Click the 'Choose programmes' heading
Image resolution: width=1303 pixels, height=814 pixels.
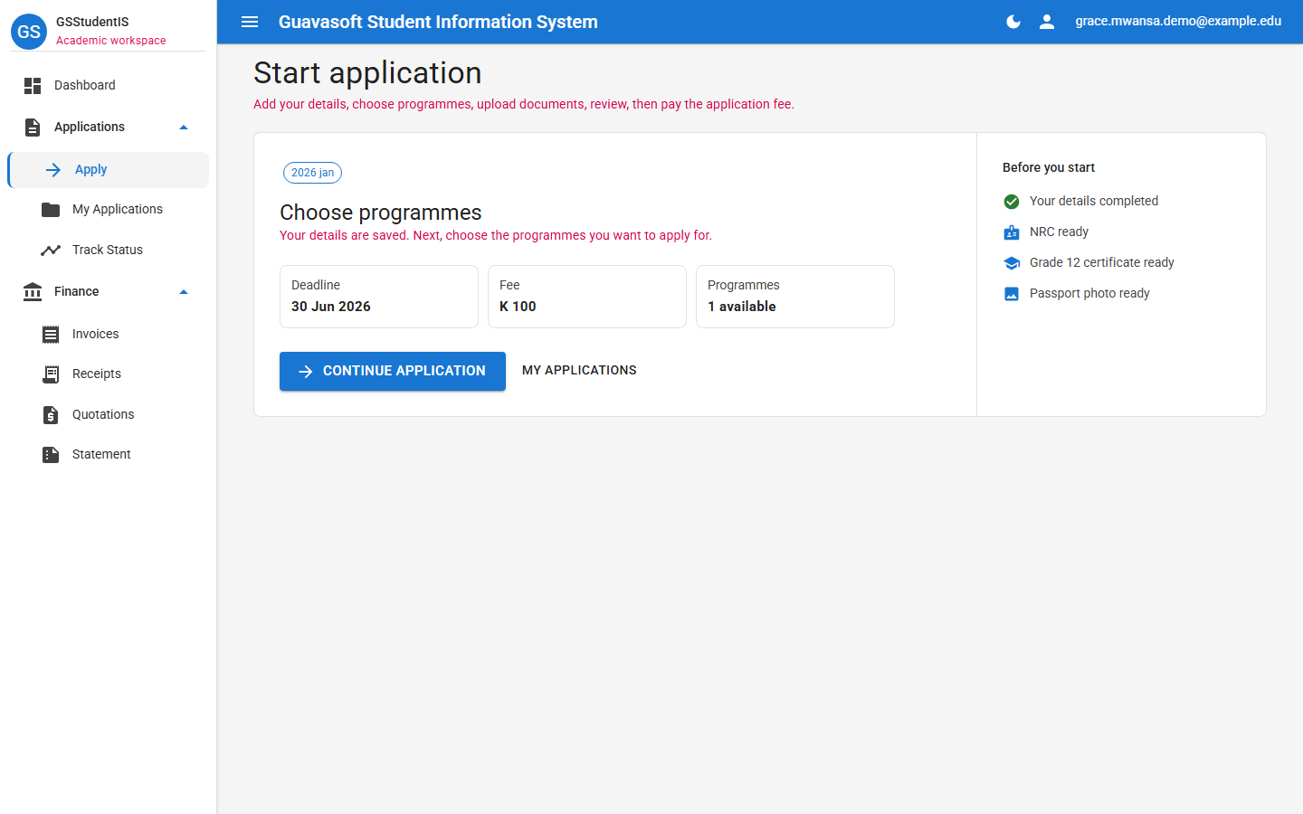pos(381,213)
